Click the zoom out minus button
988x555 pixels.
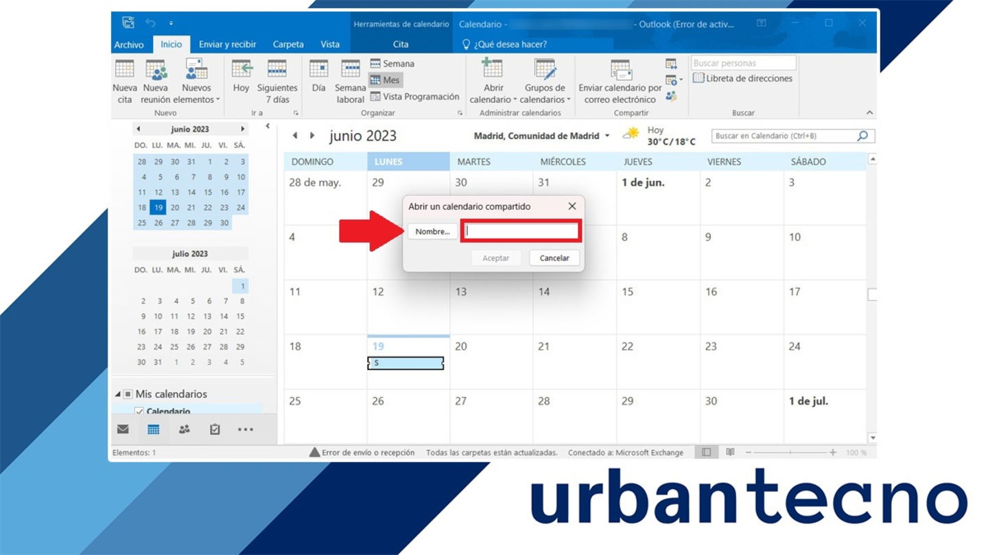749,452
